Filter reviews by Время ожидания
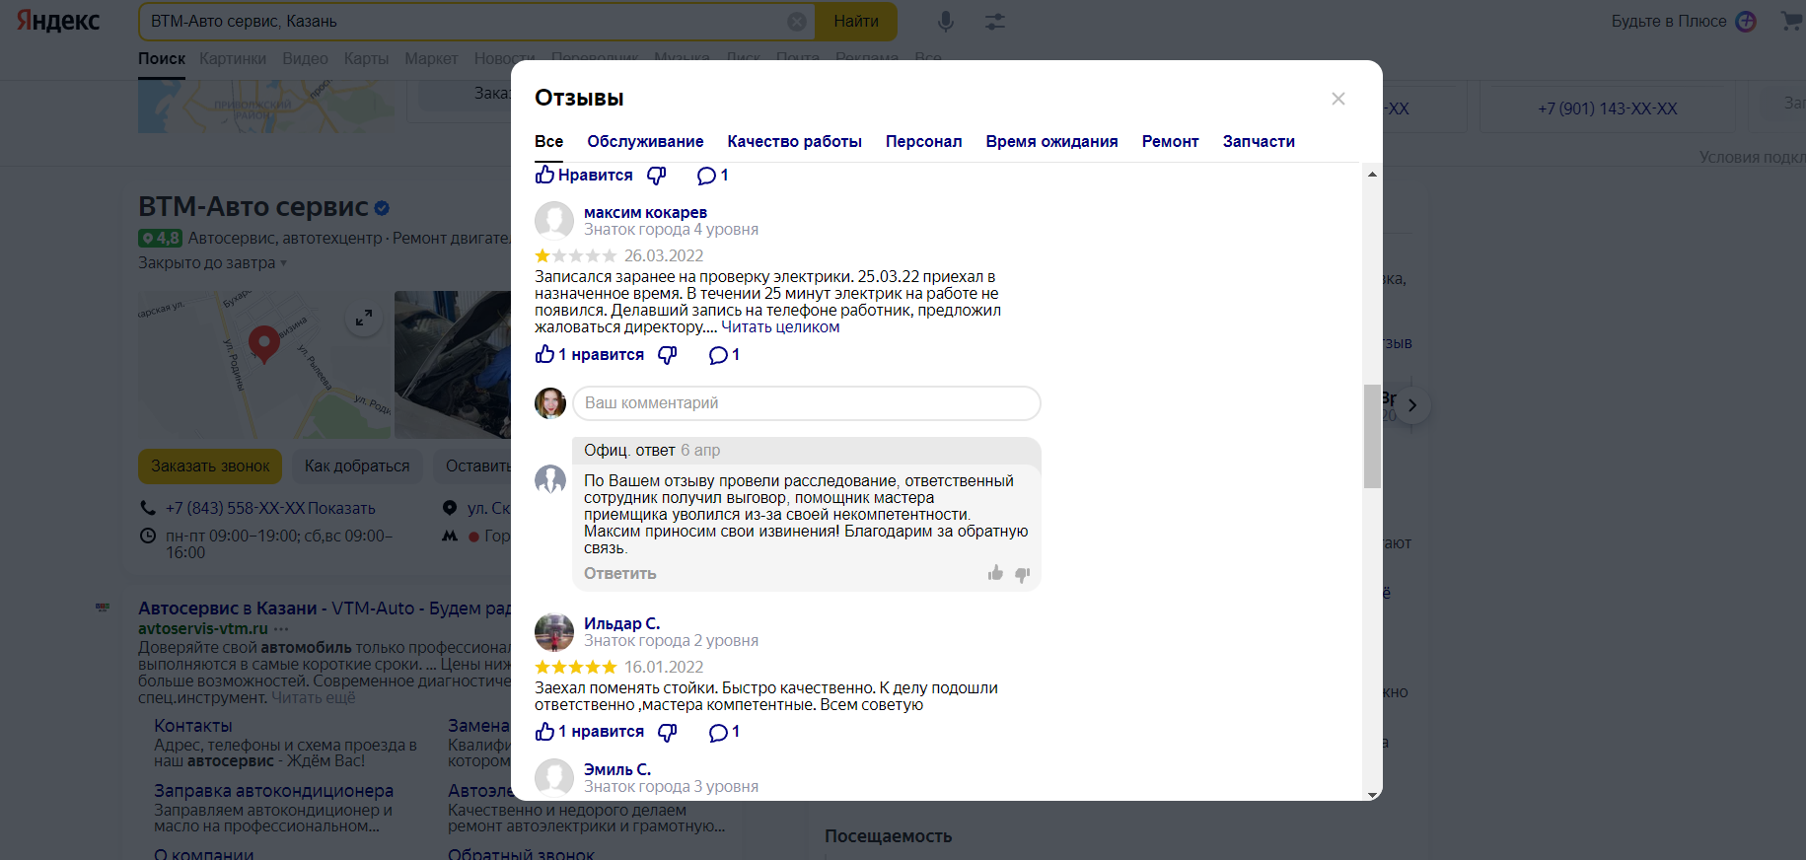This screenshot has height=860, width=1806. coord(1051,142)
